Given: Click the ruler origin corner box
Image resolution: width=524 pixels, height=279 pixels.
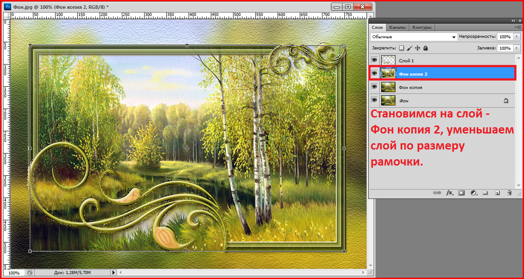Looking at the screenshot, I should point(6,15).
